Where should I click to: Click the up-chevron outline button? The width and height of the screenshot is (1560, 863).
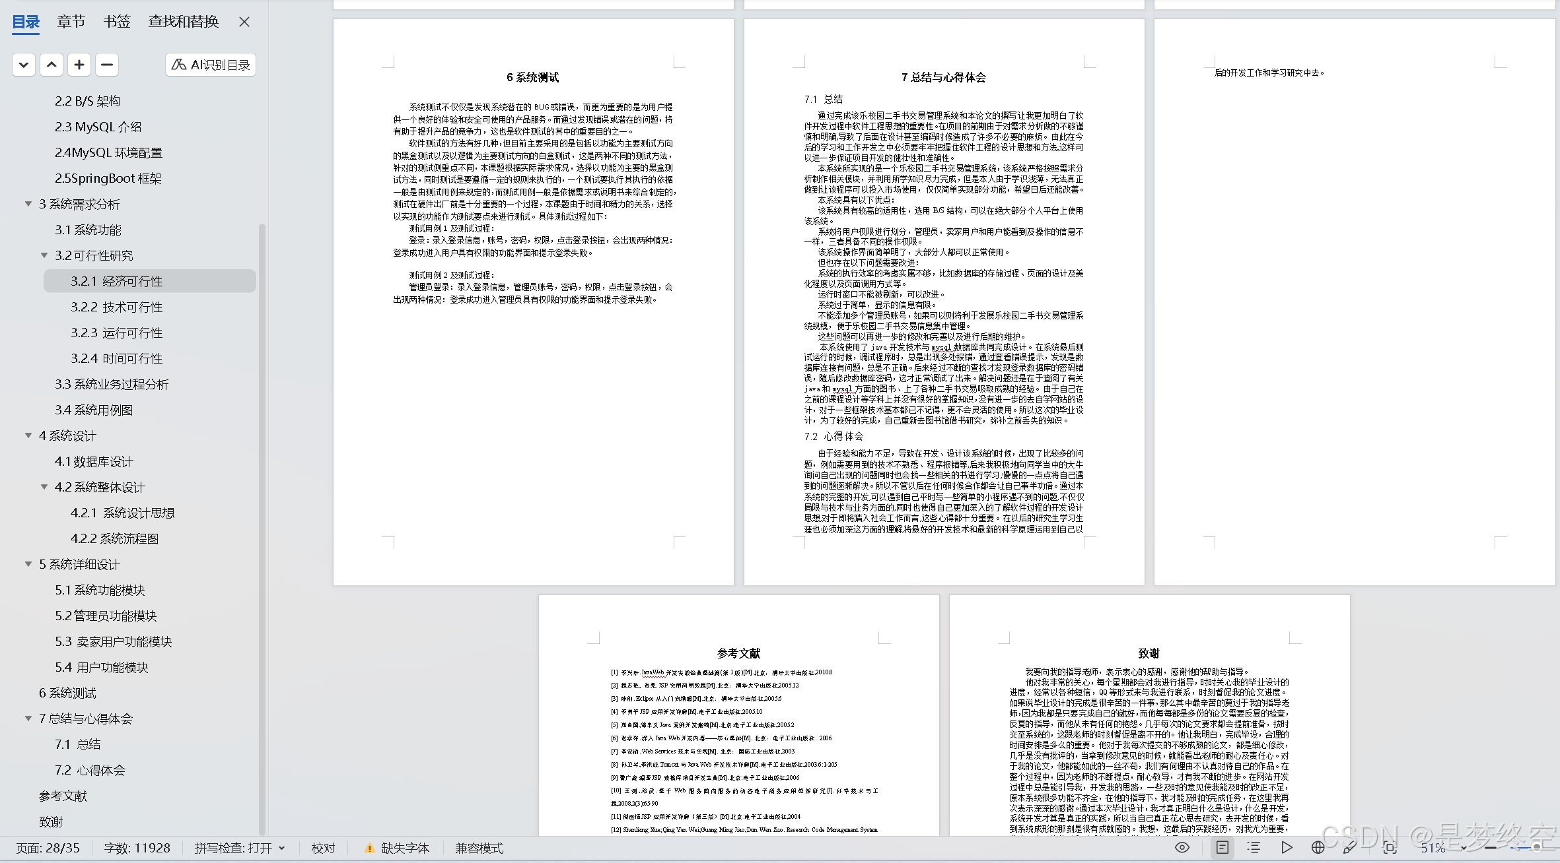click(x=52, y=65)
